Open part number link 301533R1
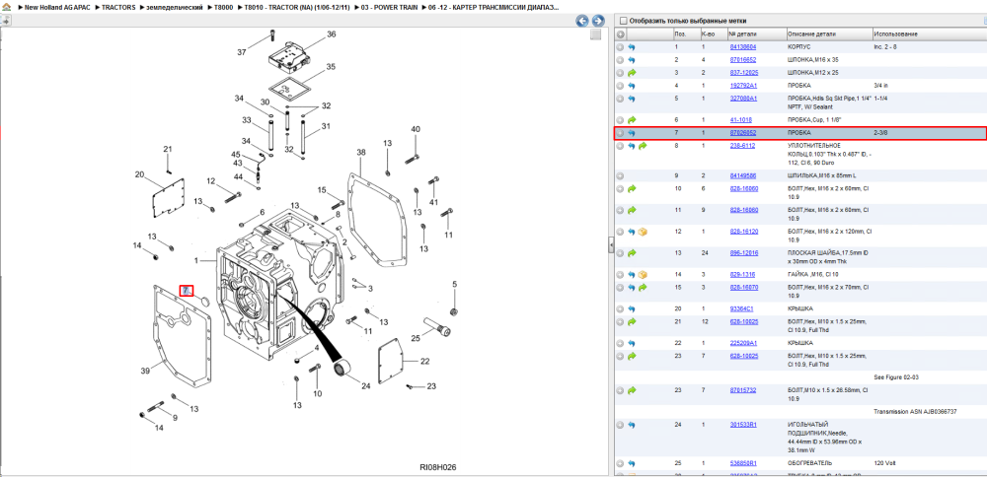The image size is (987, 477). tap(743, 425)
